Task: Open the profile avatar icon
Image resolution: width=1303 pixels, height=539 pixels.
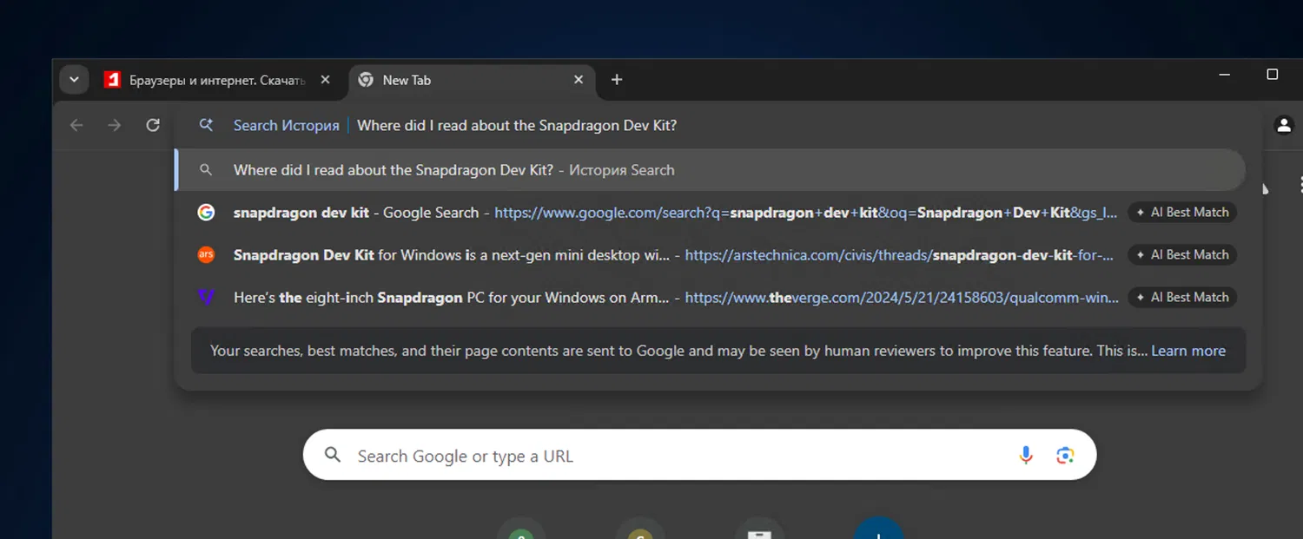Action: [x=1283, y=125]
